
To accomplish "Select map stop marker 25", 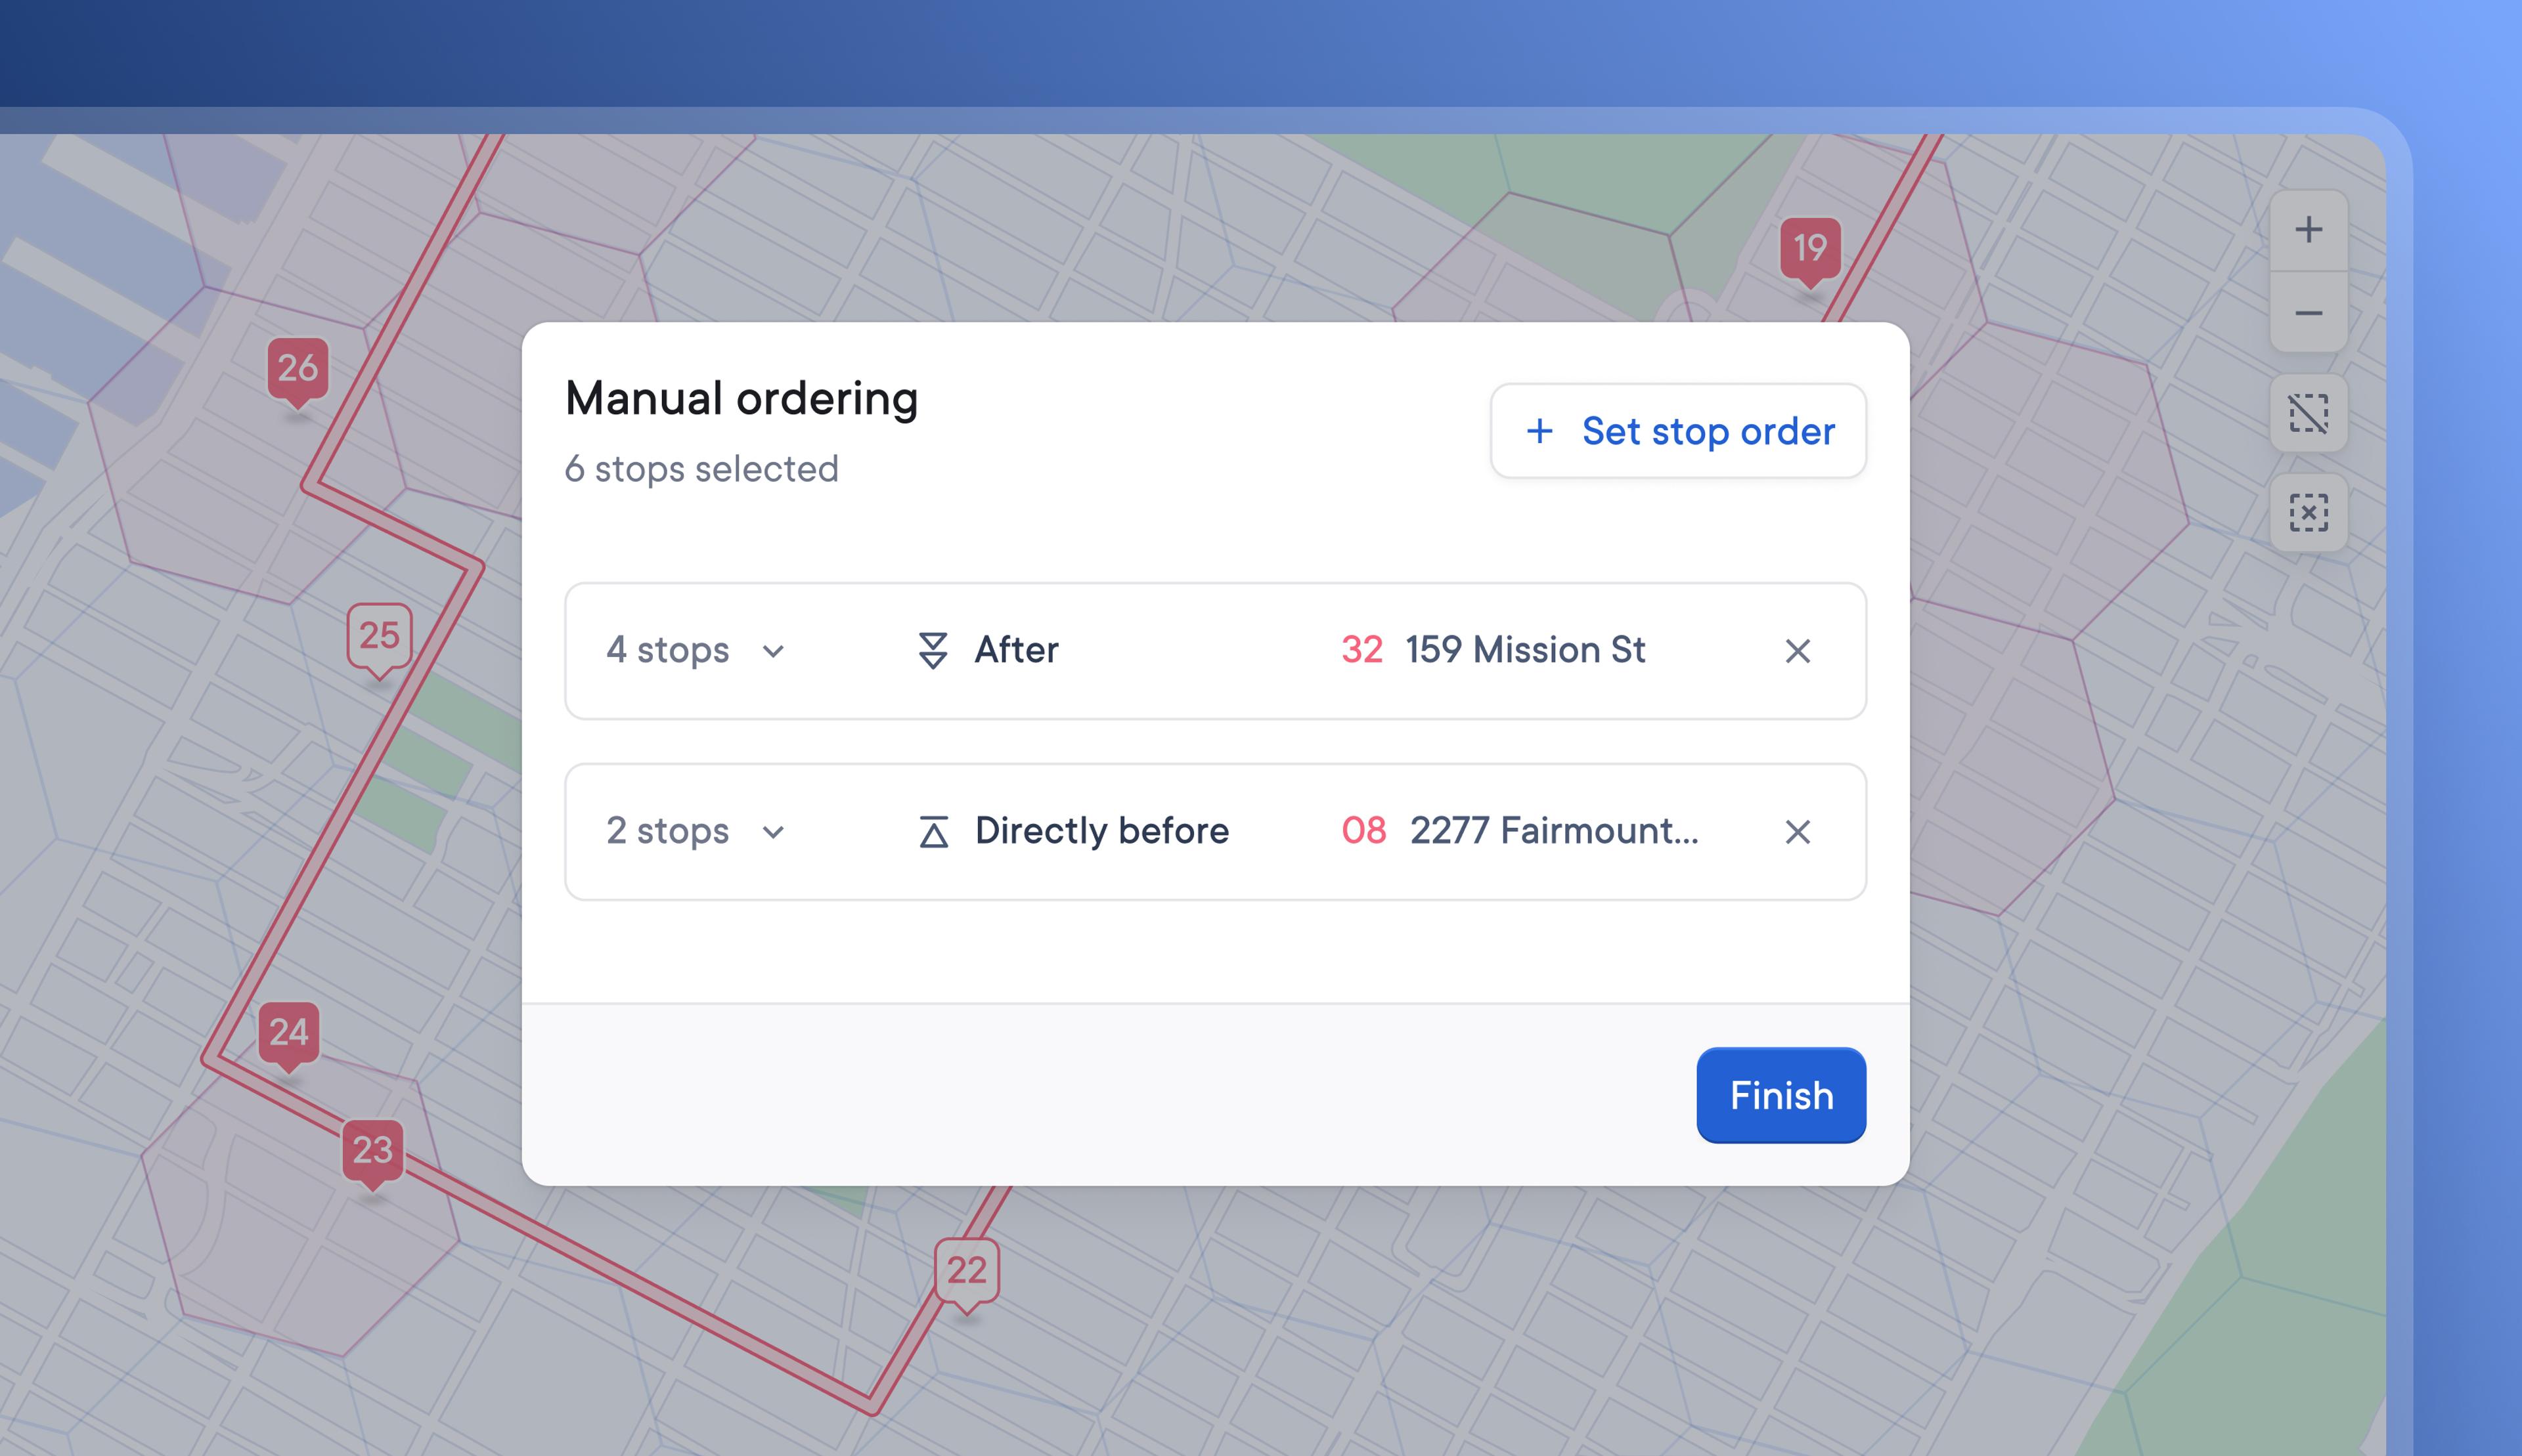I will coord(378,640).
